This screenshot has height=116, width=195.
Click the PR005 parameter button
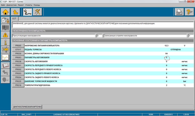click(x=18, y=46)
